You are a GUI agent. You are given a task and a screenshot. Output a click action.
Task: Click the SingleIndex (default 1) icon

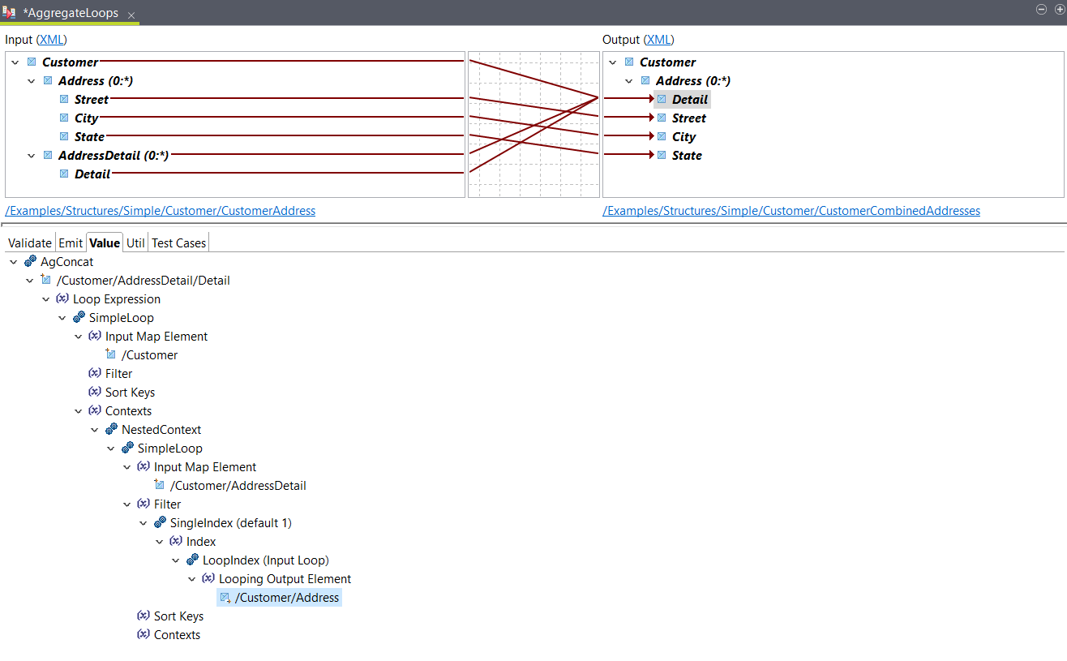[159, 522]
